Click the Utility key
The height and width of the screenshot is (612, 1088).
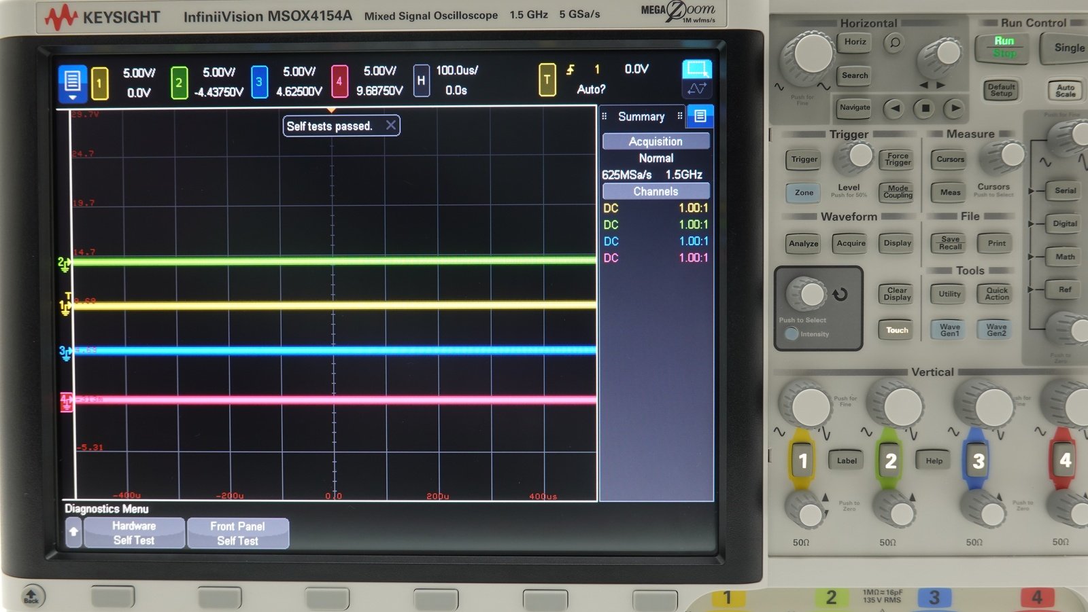coord(949,294)
